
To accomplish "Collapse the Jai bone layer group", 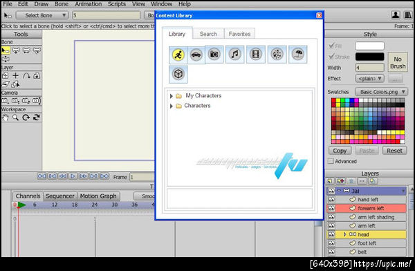I will pos(340,191).
